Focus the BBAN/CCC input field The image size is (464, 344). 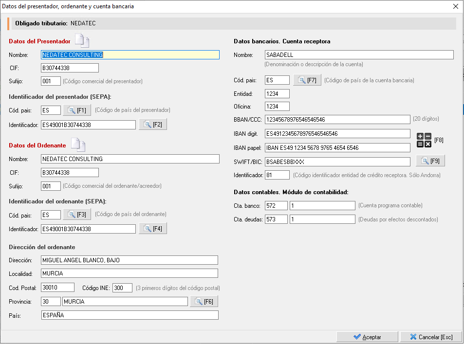click(x=337, y=120)
